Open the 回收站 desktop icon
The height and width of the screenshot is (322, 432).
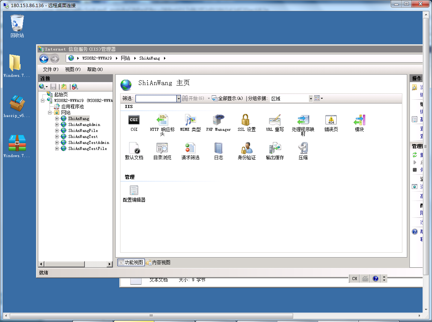(17, 26)
